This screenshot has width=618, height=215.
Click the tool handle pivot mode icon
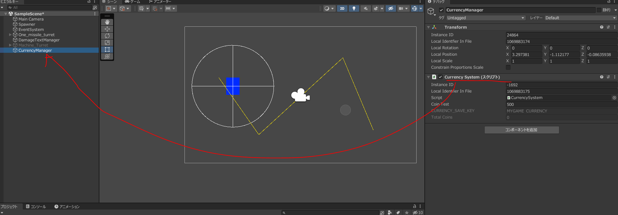click(x=109, y=8)
